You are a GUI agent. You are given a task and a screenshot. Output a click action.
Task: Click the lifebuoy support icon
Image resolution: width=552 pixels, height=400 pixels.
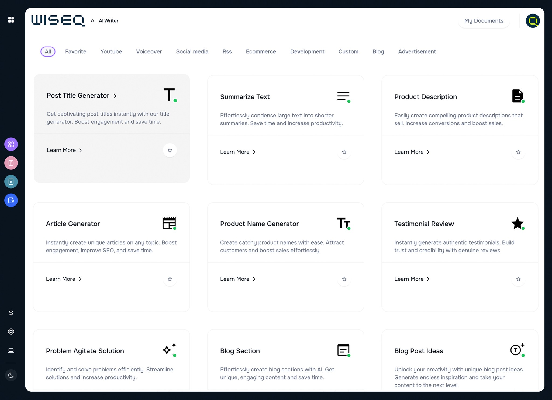coord(11,332)
